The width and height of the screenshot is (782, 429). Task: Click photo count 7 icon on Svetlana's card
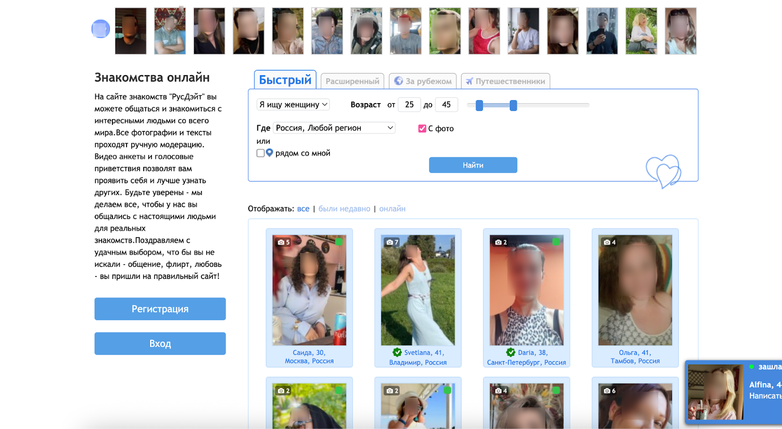[392, 242]
